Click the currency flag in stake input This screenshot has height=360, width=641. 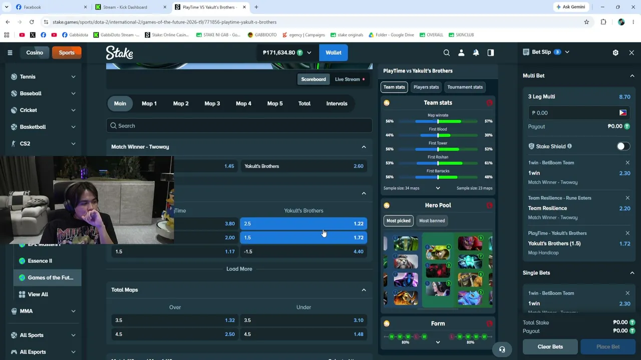pos(622,113)
